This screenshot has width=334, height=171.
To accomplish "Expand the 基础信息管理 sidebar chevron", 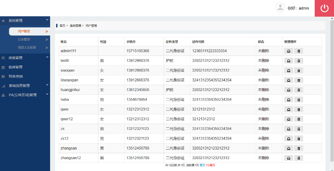I will pyautogui.click(x=47, y=85).
